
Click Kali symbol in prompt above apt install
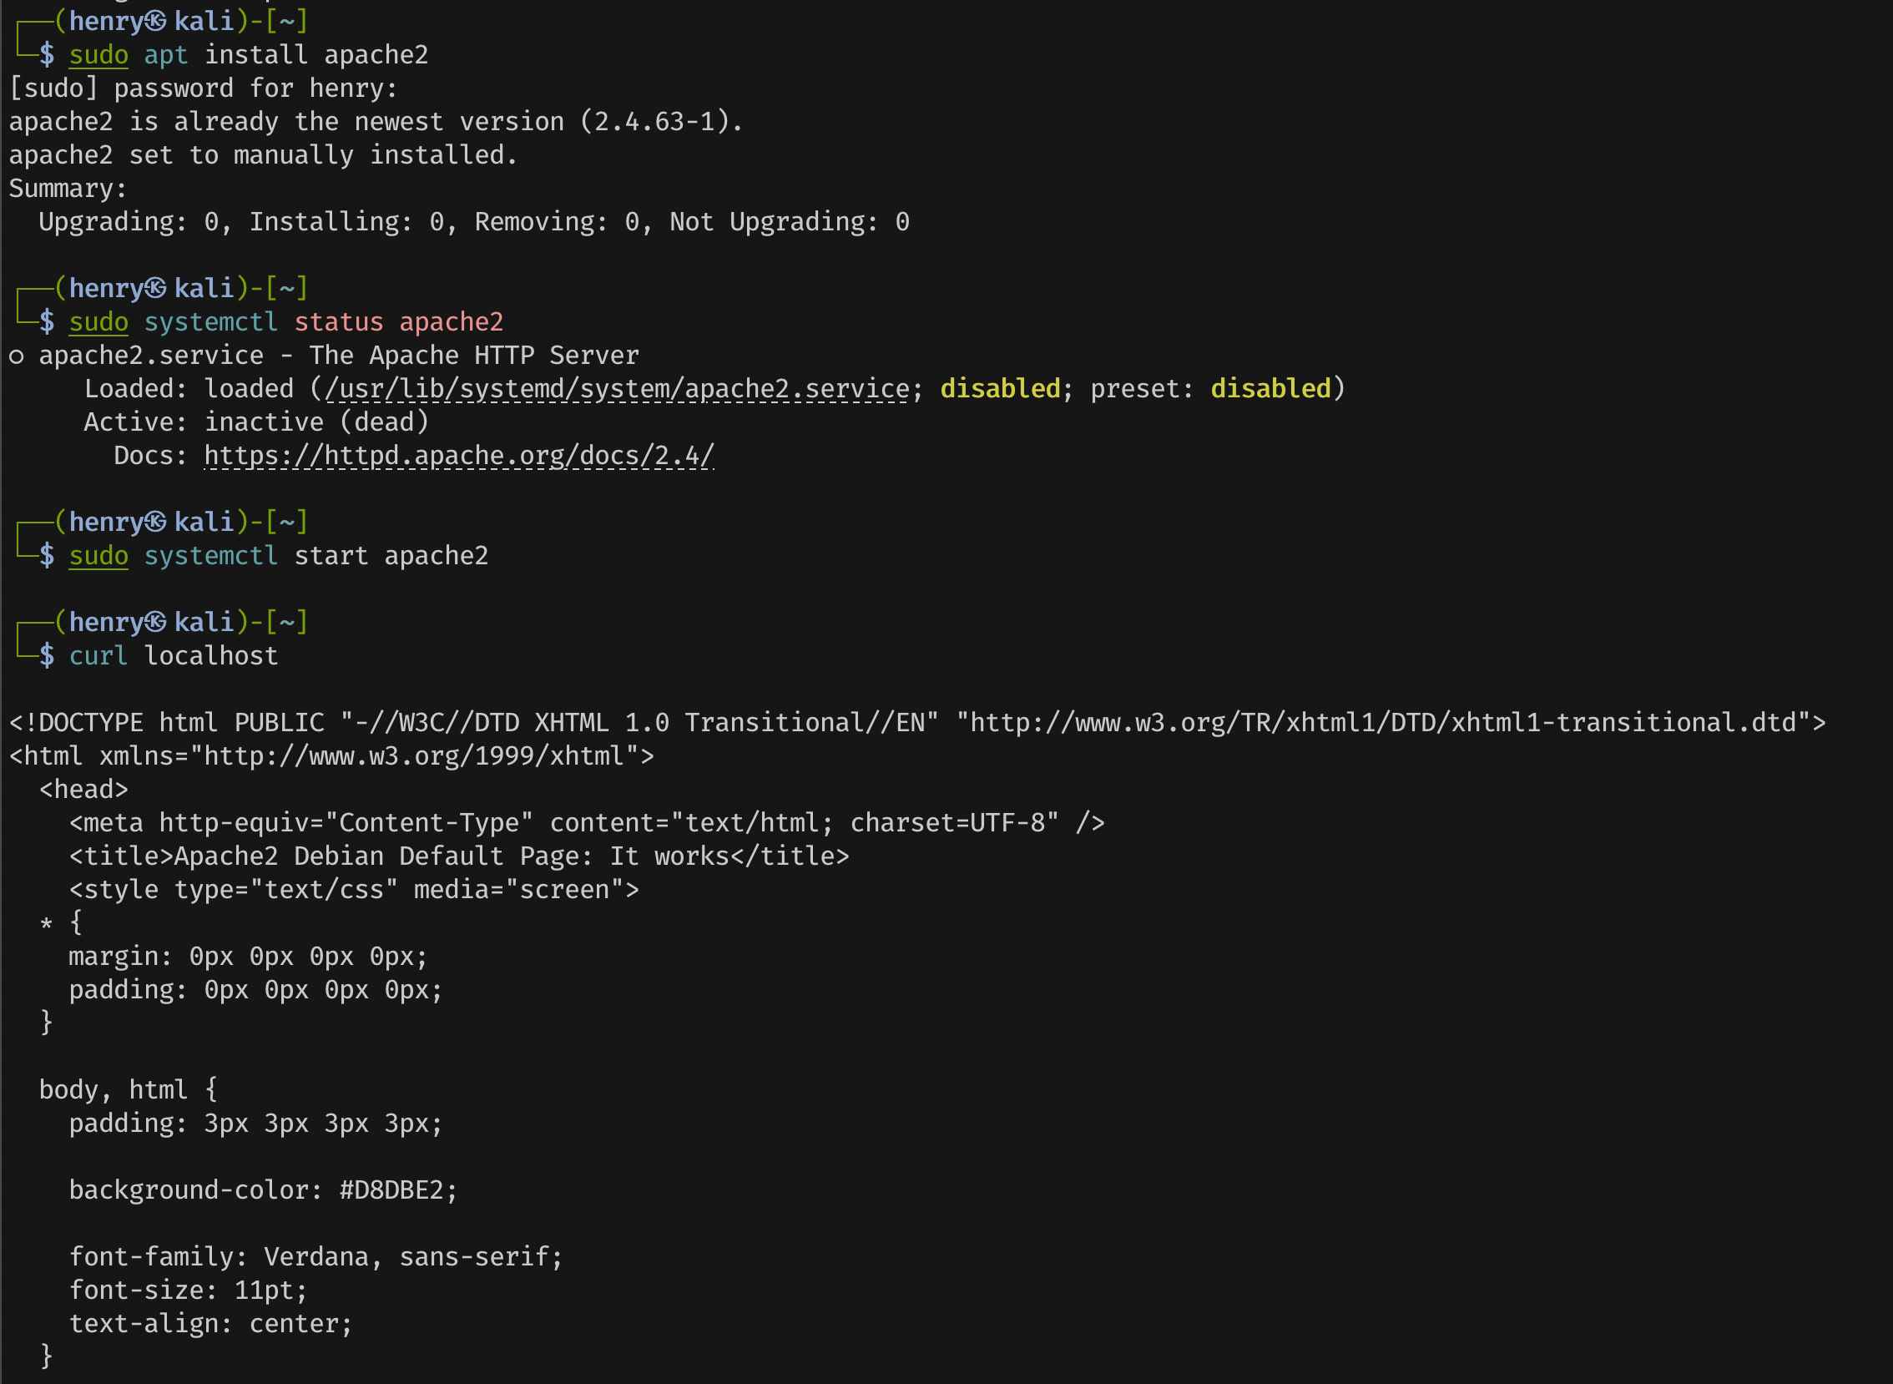pos(155,21)
